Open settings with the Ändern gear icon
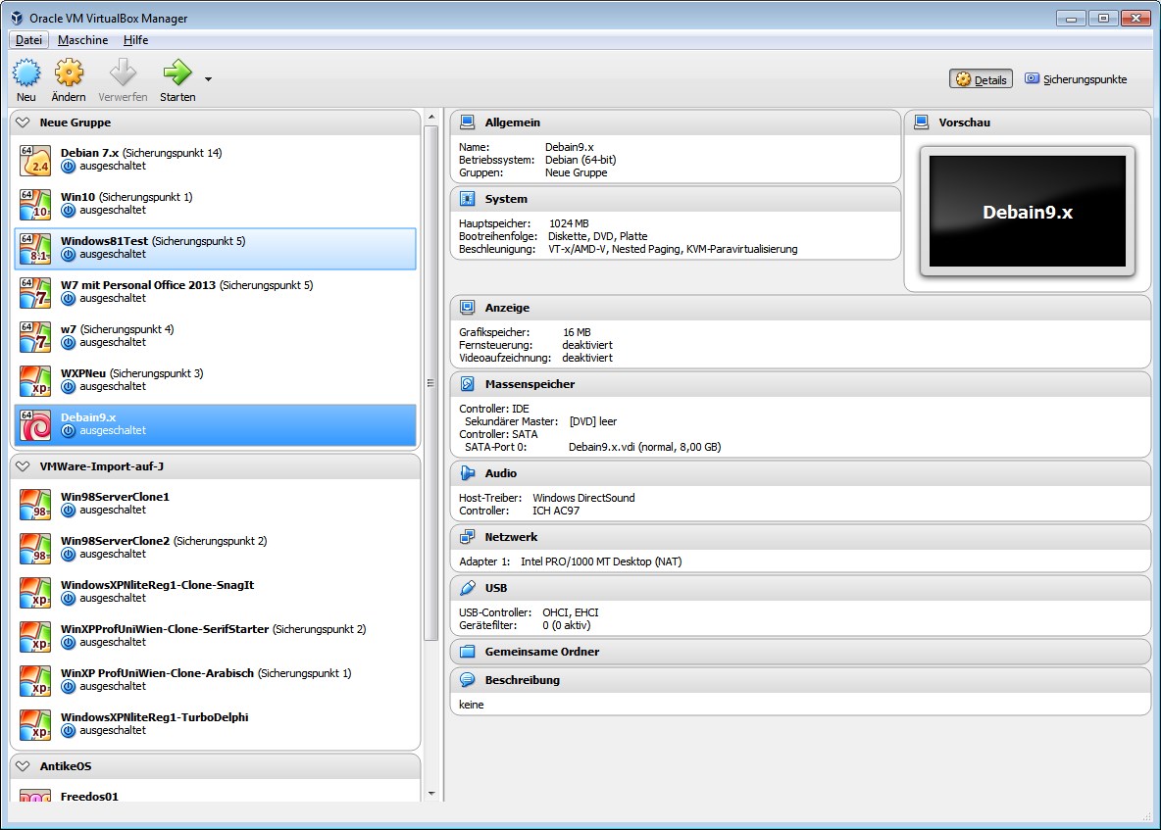Viewport: 1161px width, 830px height. 69,73
